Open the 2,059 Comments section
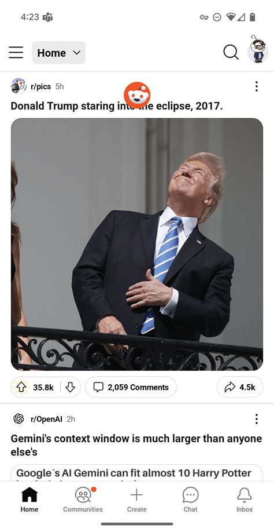 [x=131, y=387]
